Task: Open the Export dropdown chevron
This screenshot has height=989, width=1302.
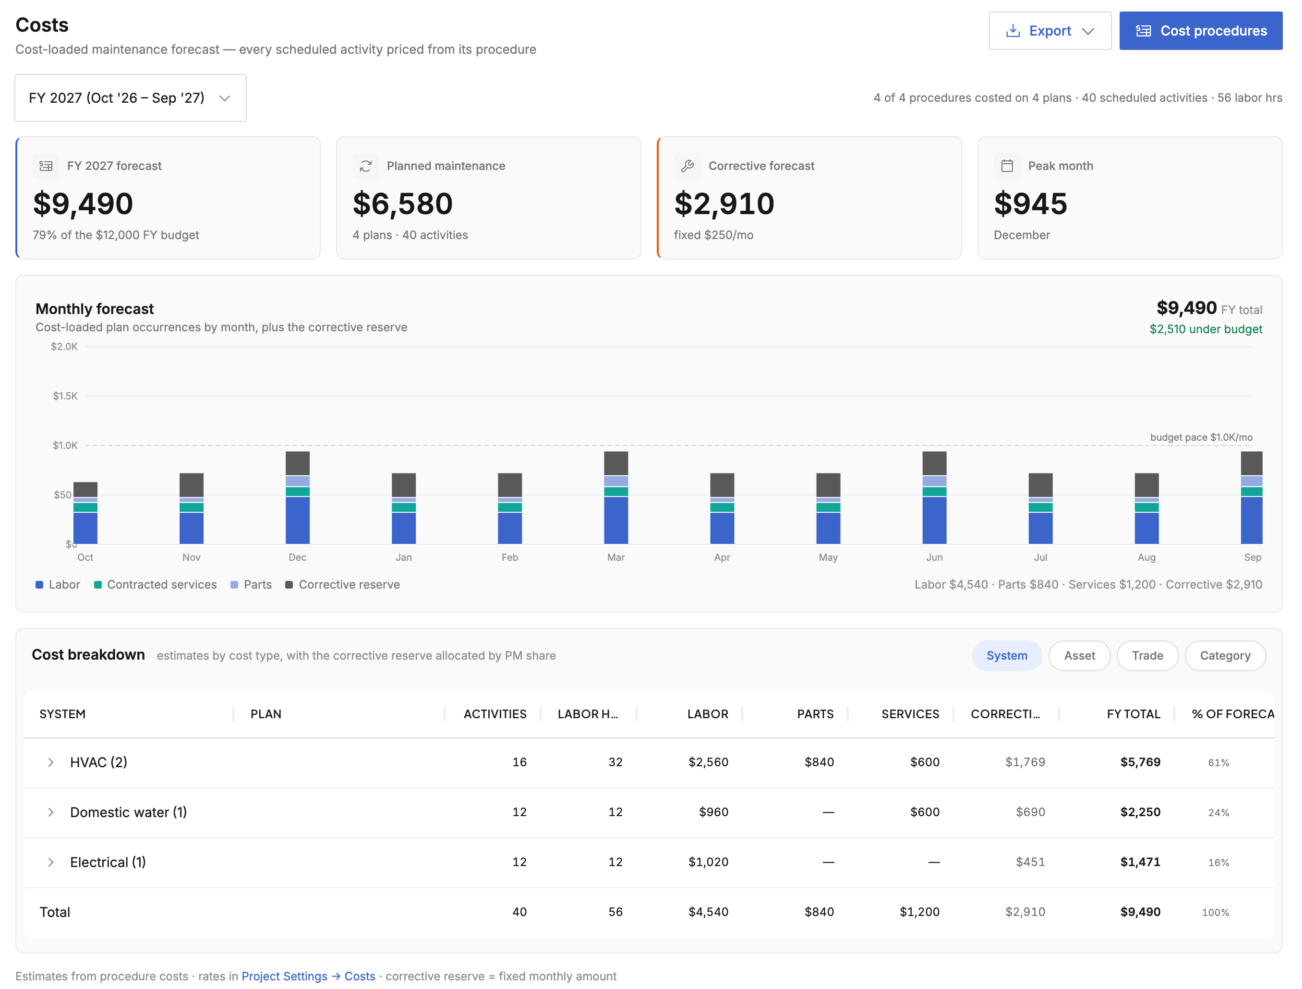Action: coord(1088,31)
